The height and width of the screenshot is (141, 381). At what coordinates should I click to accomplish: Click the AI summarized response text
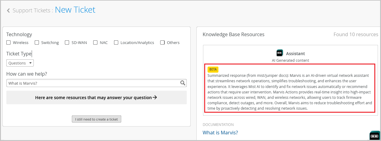290,92
